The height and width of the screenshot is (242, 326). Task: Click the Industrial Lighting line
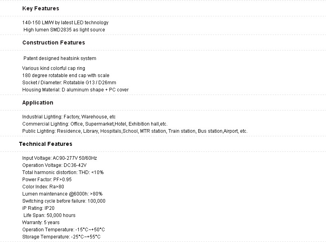pyautogui.click(x=69, y=117)
